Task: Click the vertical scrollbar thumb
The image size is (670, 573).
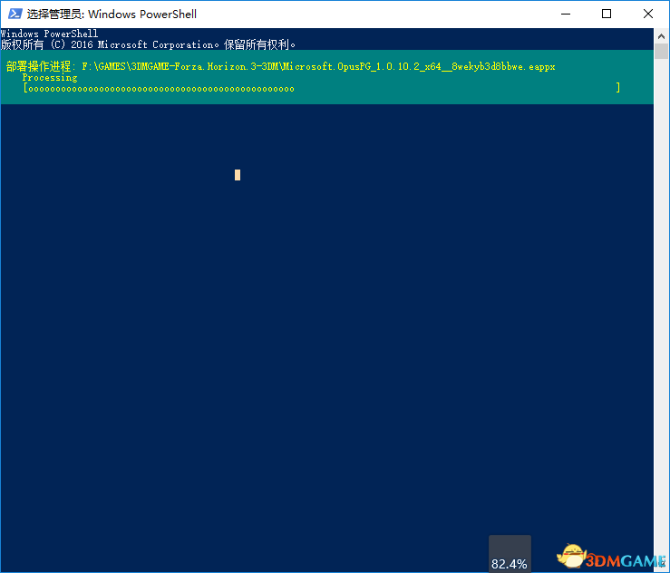Action: point(661,52)
